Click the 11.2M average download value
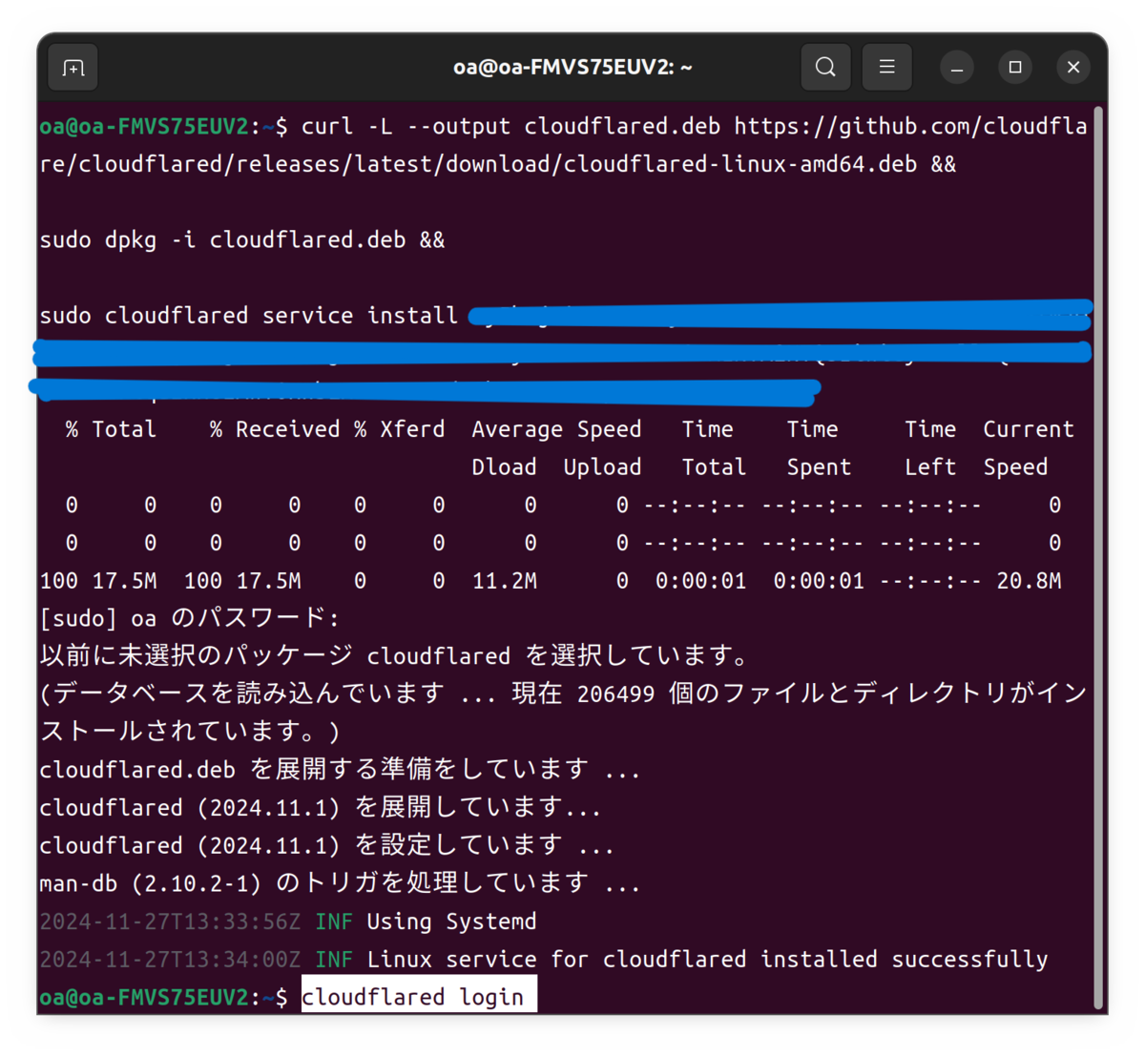The height and width of the screenshot is (1056, 1145). (x=505, y=581)
